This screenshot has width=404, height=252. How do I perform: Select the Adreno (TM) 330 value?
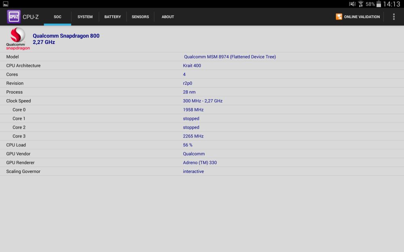(200, 162)
